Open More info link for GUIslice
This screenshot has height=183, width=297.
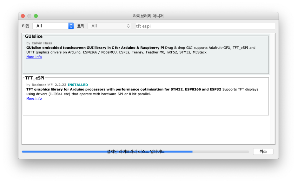[x=34, y=57]
